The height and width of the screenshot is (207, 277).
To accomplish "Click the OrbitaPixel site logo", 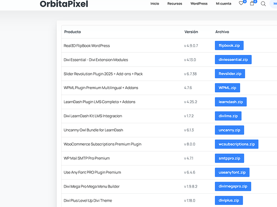I will point(64,4).
